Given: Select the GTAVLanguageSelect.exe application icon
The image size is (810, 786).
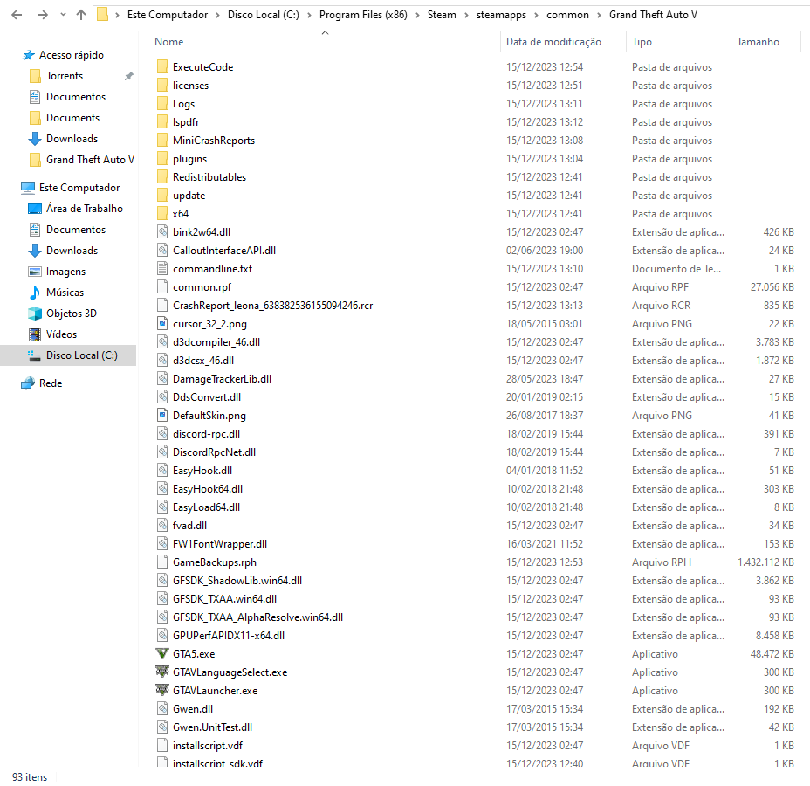Looking at the screenshot, I should [x=162, y=672].
